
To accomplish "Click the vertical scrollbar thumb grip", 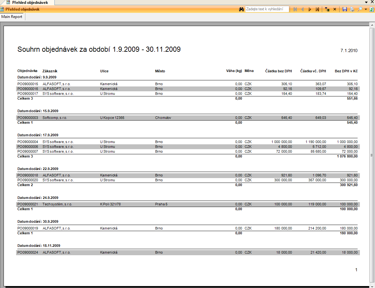I will tap(372, 155).
